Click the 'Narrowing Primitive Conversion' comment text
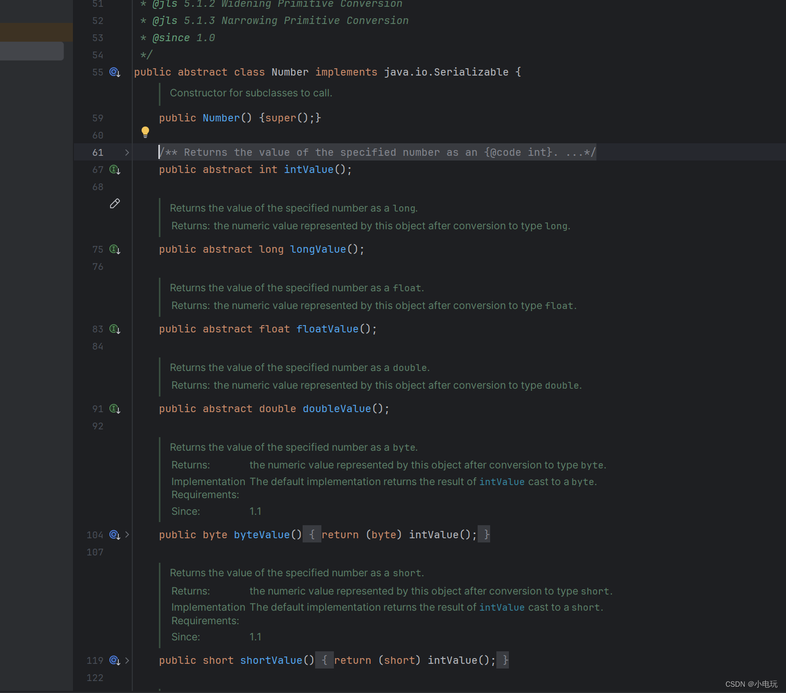The image size is (786, 693). [x=315, y=20]
